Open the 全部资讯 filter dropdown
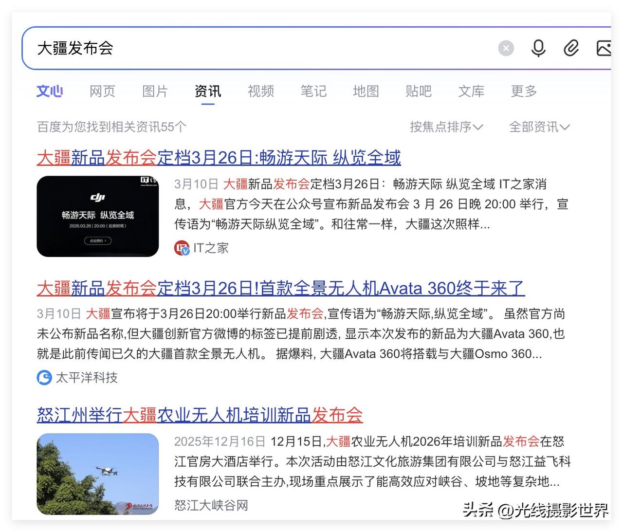Image resolution: width=623 pixels, height=532 pixels. pos(539,127)
